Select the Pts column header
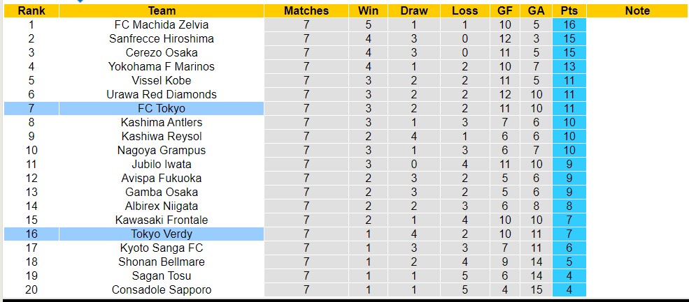Viewport: 689px width, 302px height. (x=569, y=10)
